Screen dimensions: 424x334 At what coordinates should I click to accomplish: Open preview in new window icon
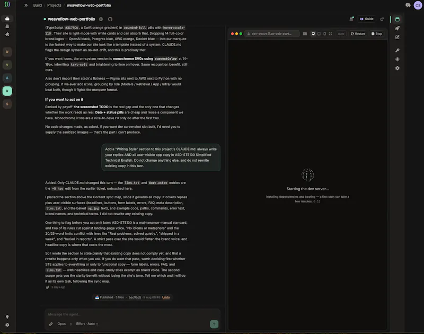(x=382, y=19)
